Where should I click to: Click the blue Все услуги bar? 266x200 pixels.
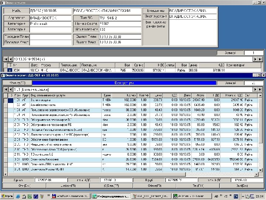[124, 83]
